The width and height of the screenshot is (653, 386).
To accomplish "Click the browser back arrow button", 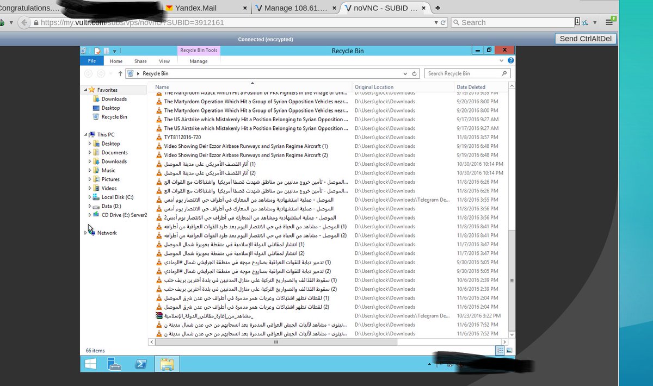I will coord(23,23).
